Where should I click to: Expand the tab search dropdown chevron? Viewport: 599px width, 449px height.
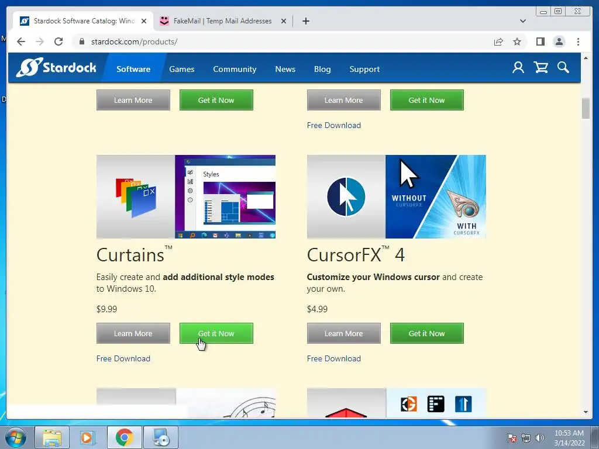(523, 21)
